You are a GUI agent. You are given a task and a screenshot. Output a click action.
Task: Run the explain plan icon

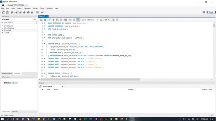(57, 20)
